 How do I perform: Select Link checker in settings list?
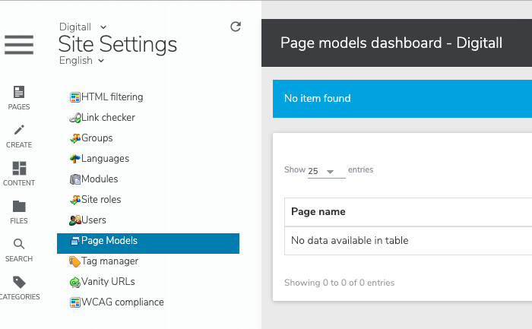coord(108,117)
